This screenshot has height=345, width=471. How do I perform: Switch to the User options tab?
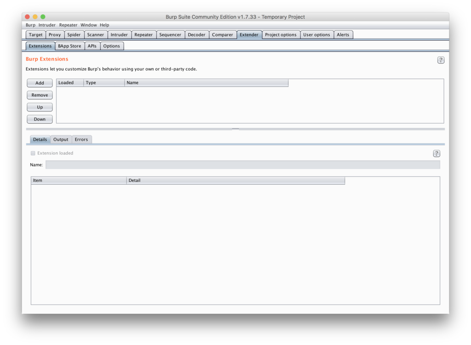coord(316,35)
